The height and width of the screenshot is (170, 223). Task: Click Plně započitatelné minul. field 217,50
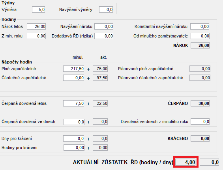click(x=74, y=69)
